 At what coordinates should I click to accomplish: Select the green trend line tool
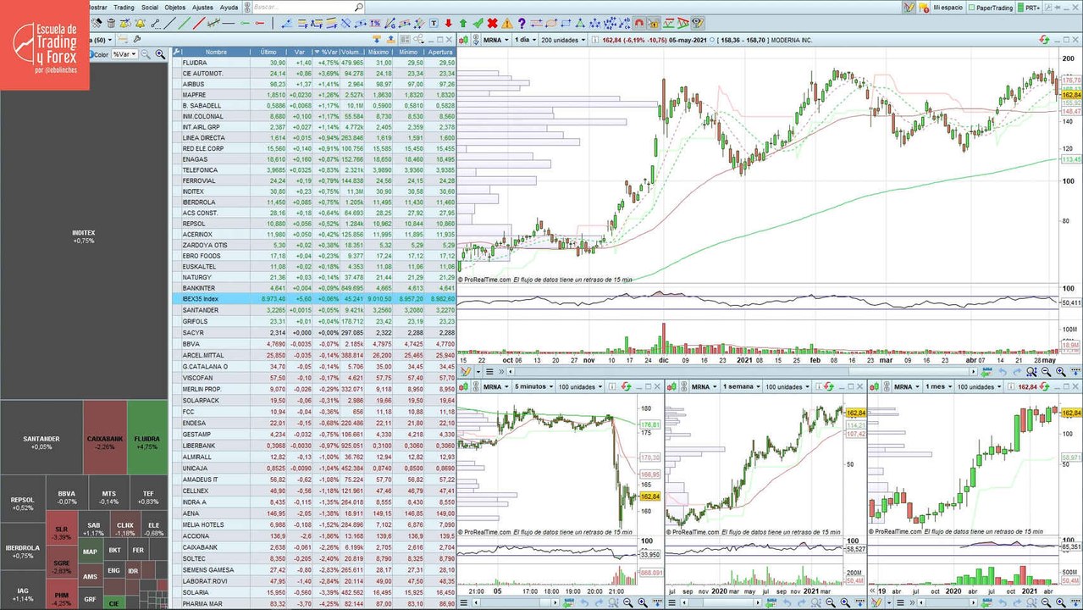[185, 23]
